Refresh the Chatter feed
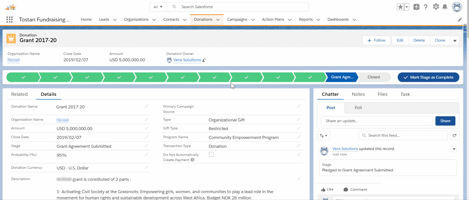 click(454, 135)
